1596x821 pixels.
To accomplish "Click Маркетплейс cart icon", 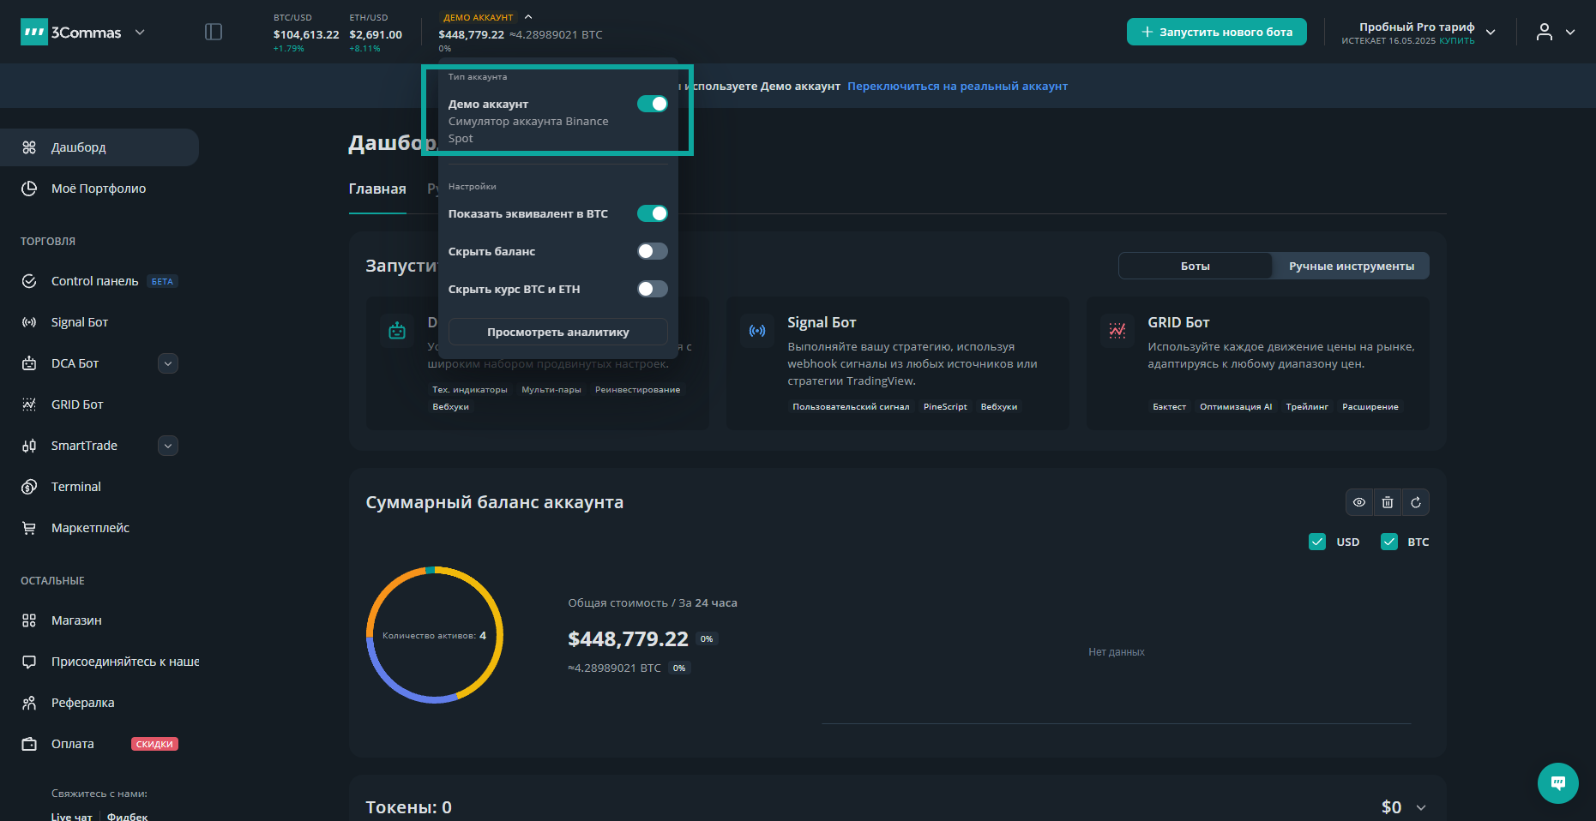I will point(29,528).
